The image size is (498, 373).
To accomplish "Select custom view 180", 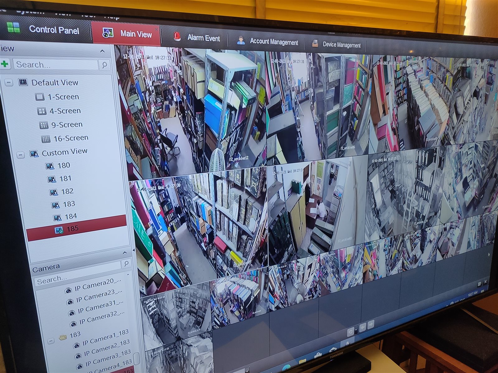I will tap(63, 165).
